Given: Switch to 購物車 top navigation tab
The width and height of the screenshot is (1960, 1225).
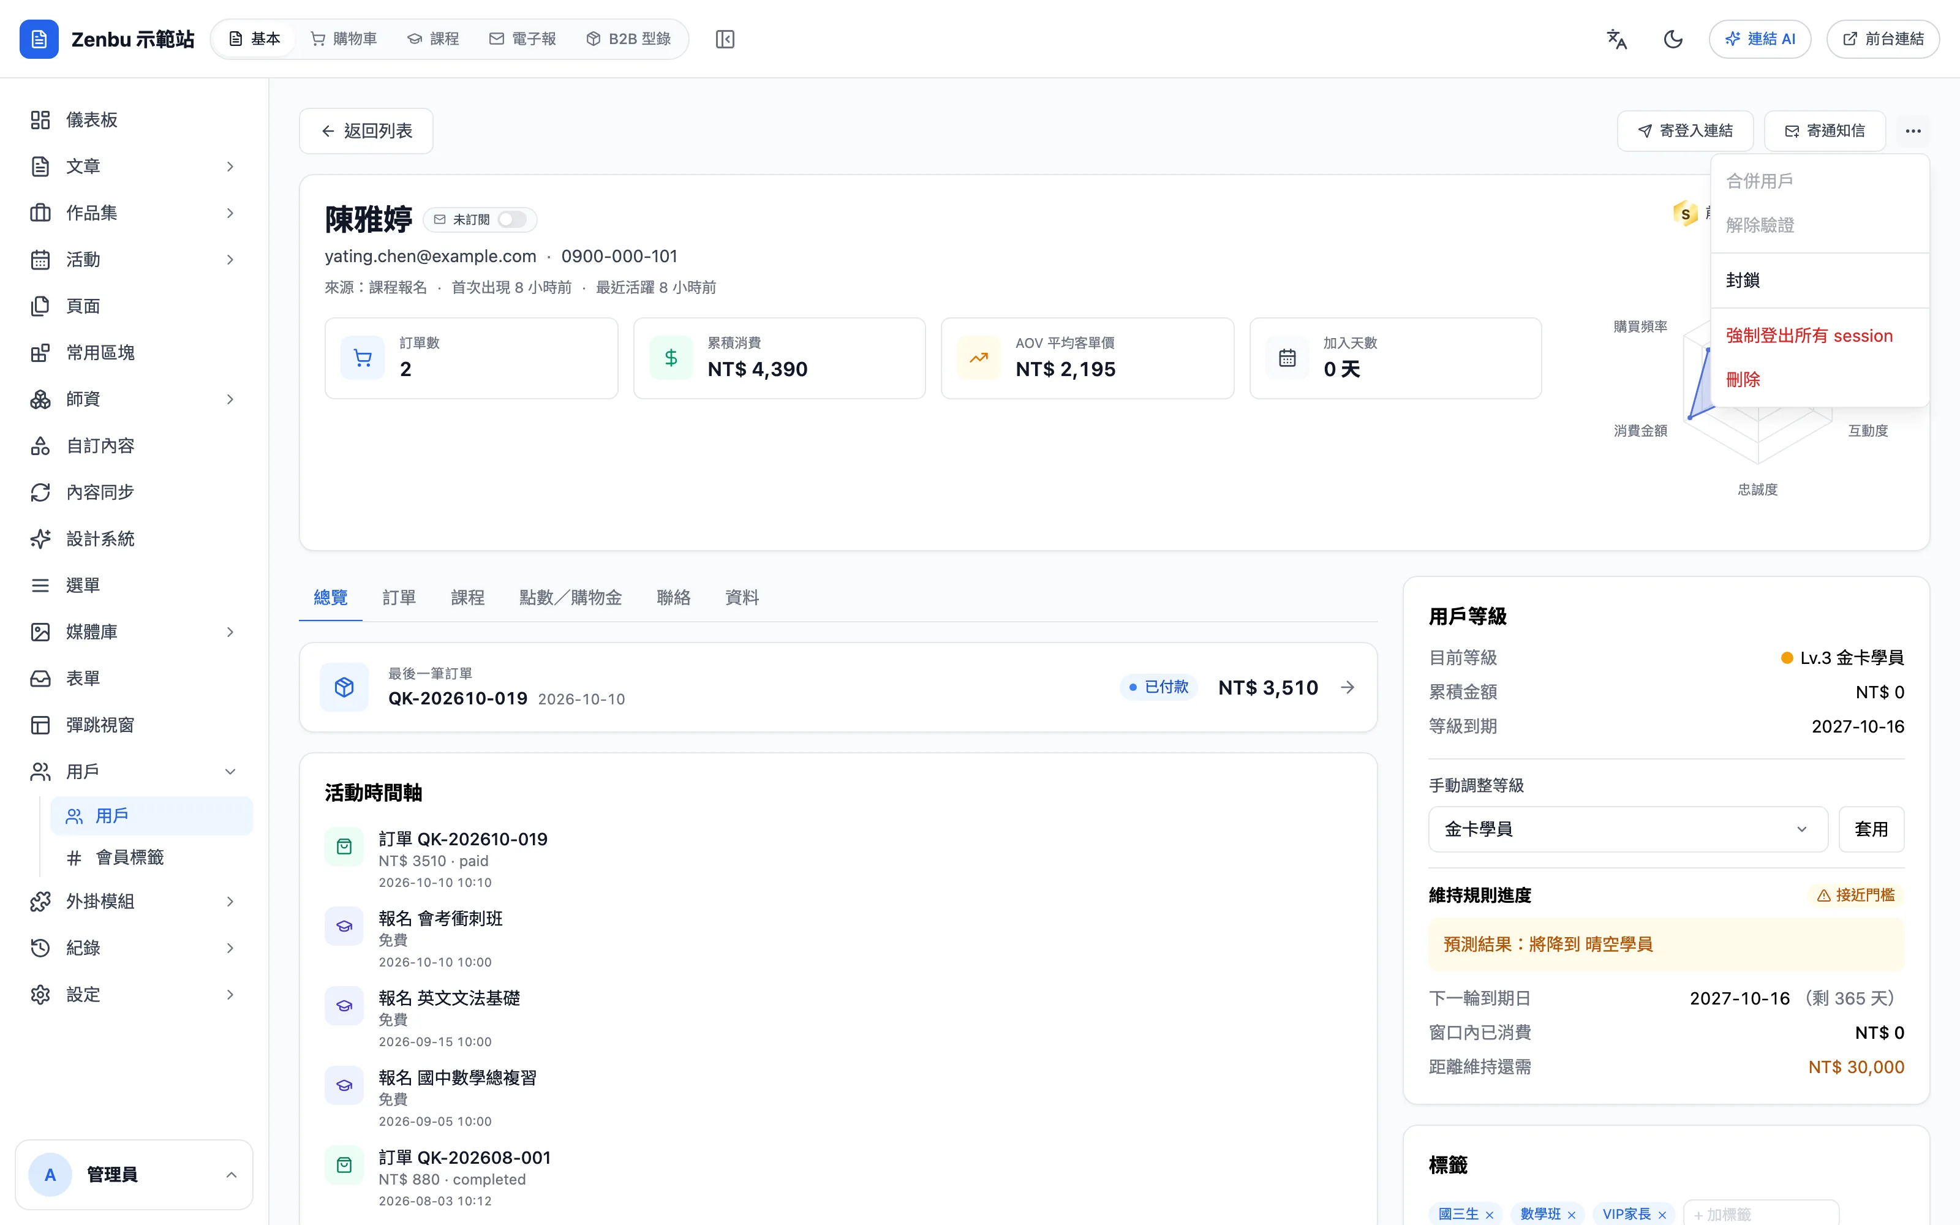Looking at the screenshot, I should click(x=344, y=39).
